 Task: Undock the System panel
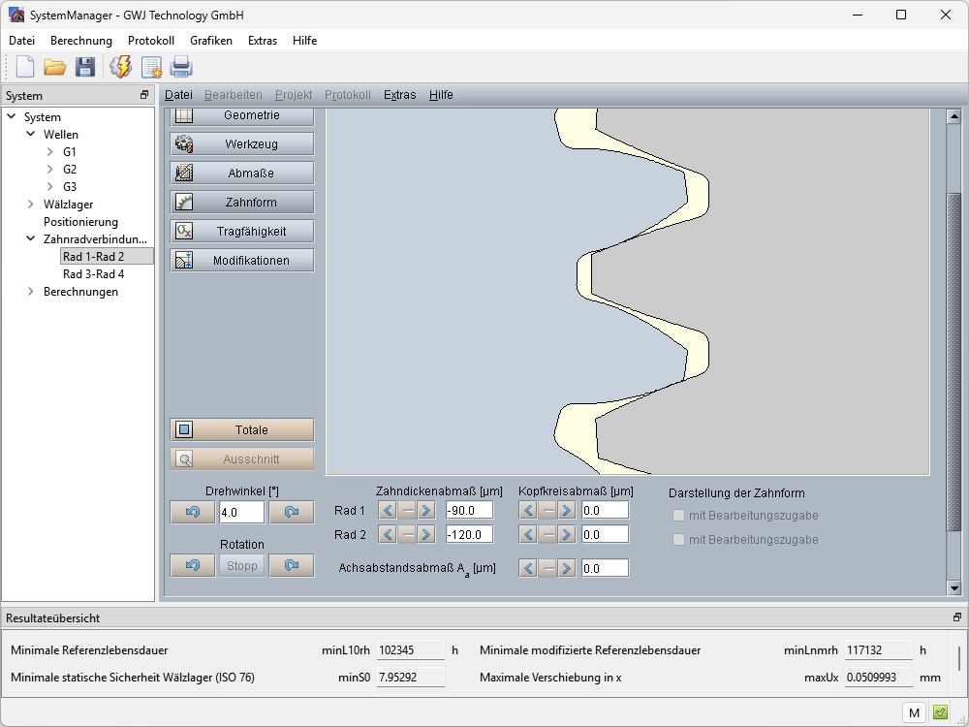144,95
